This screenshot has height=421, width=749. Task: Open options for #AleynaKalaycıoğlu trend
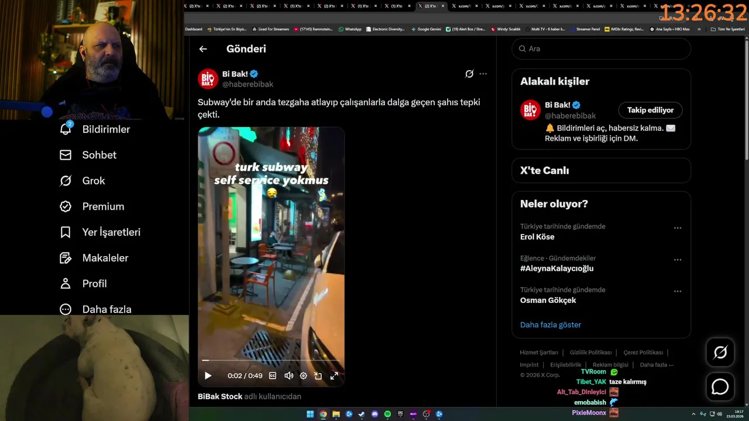678,260
